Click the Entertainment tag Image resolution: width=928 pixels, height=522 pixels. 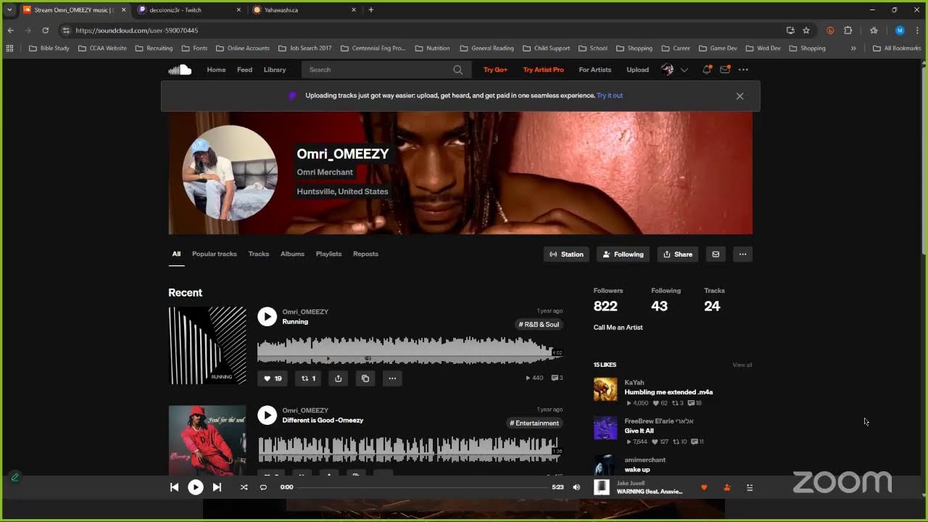(534, 423)
